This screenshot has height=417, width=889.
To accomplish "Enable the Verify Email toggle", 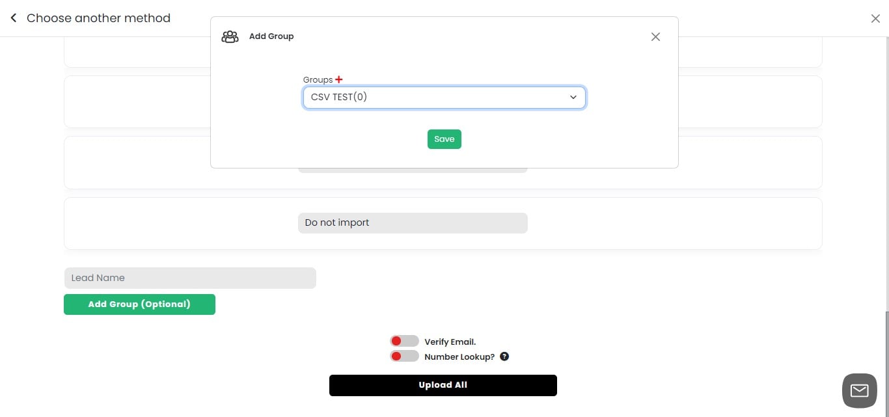I will 404,340.
